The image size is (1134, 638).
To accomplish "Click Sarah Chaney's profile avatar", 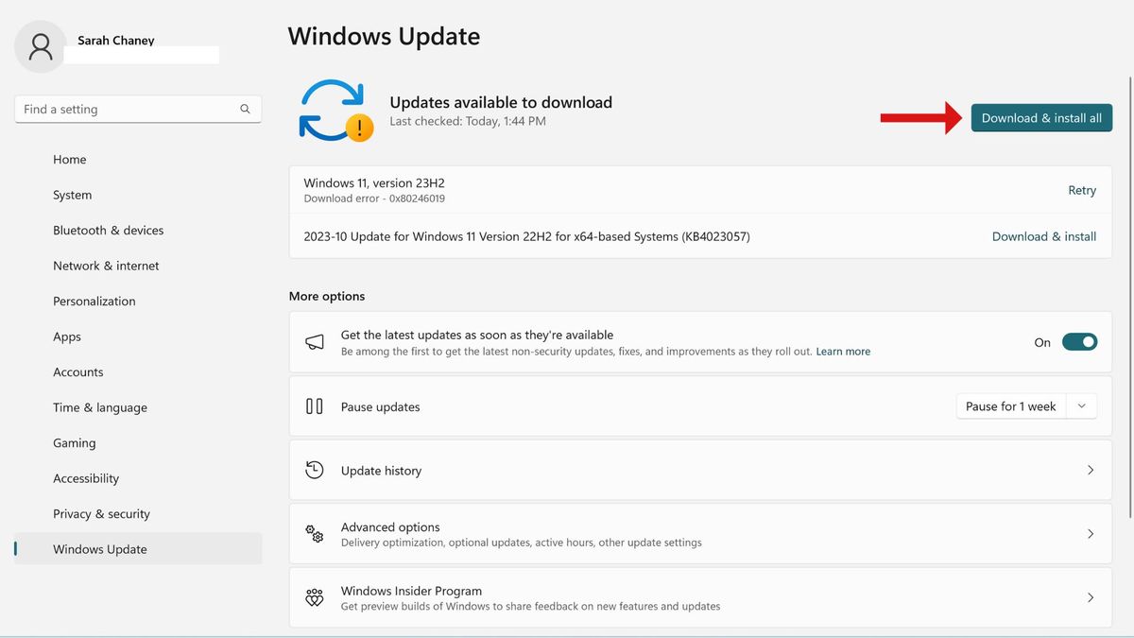I will [x=40, y=45].
